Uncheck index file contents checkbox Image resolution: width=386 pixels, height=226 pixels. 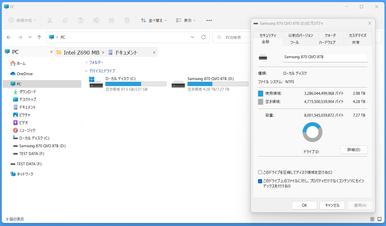click(260, 181)
